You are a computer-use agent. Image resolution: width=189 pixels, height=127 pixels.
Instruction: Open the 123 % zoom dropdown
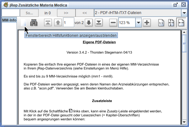point(138,23)
